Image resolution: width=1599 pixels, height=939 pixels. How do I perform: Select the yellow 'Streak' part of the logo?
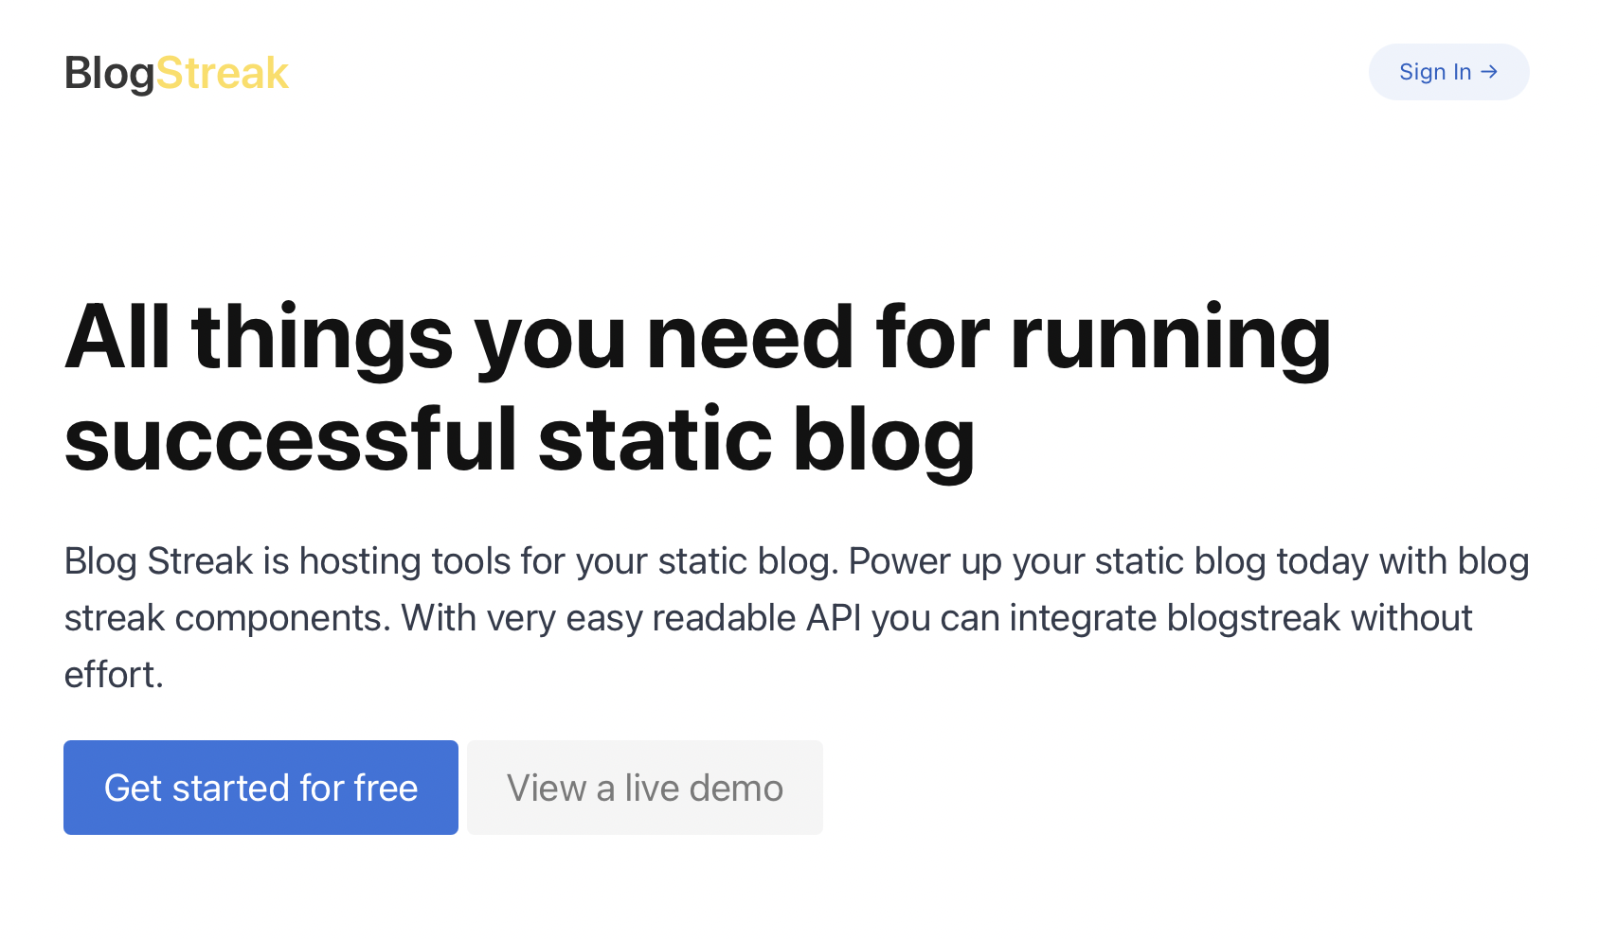click(224, 72)
